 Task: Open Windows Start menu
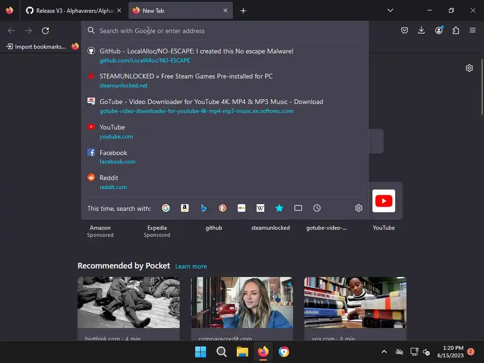tap(200, 352)
